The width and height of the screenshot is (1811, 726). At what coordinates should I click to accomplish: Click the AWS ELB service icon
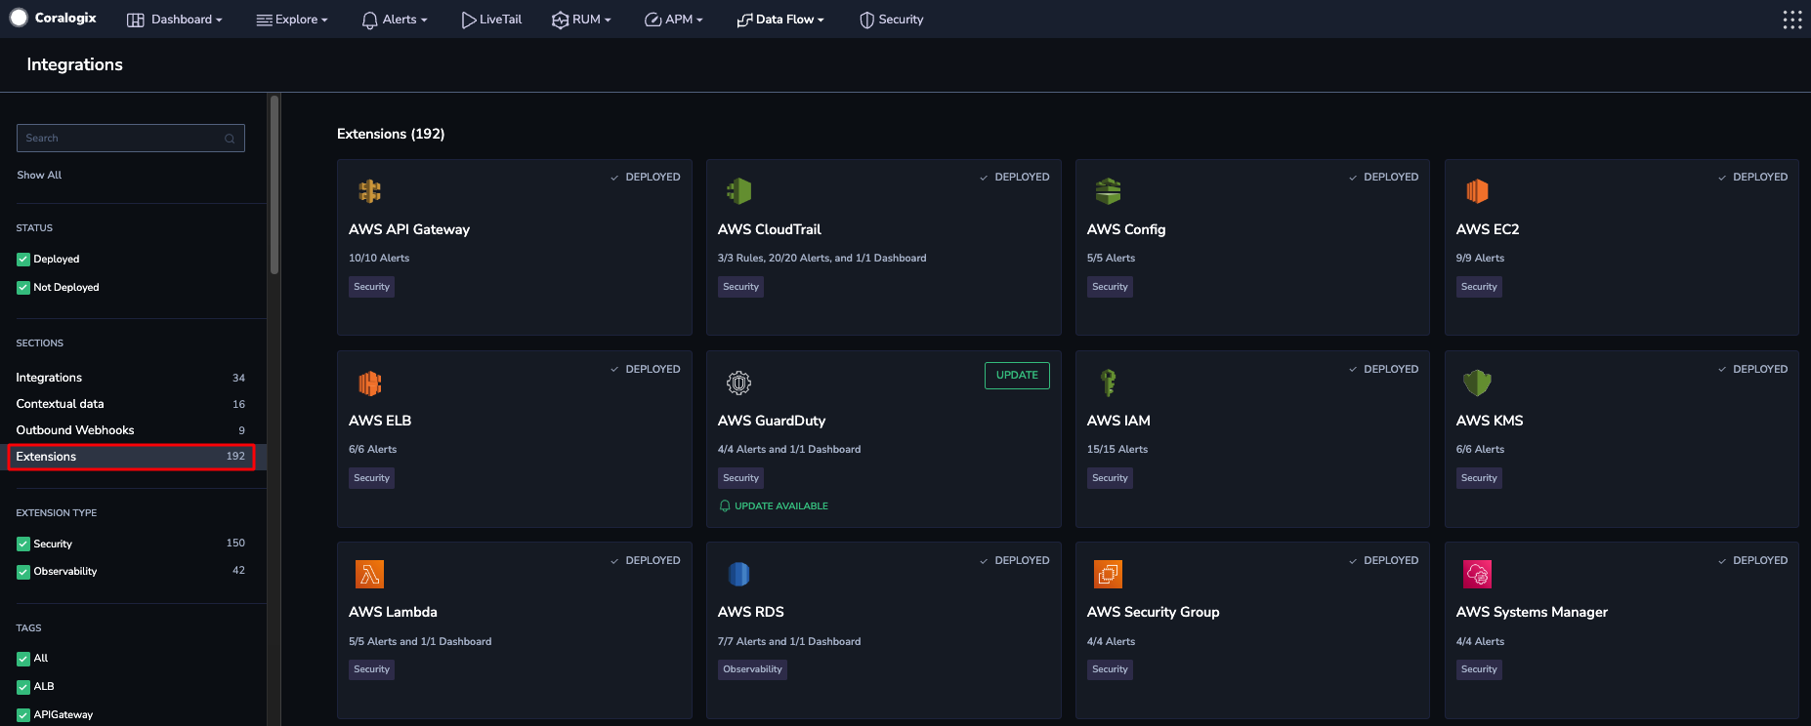[x=369, y=383]
